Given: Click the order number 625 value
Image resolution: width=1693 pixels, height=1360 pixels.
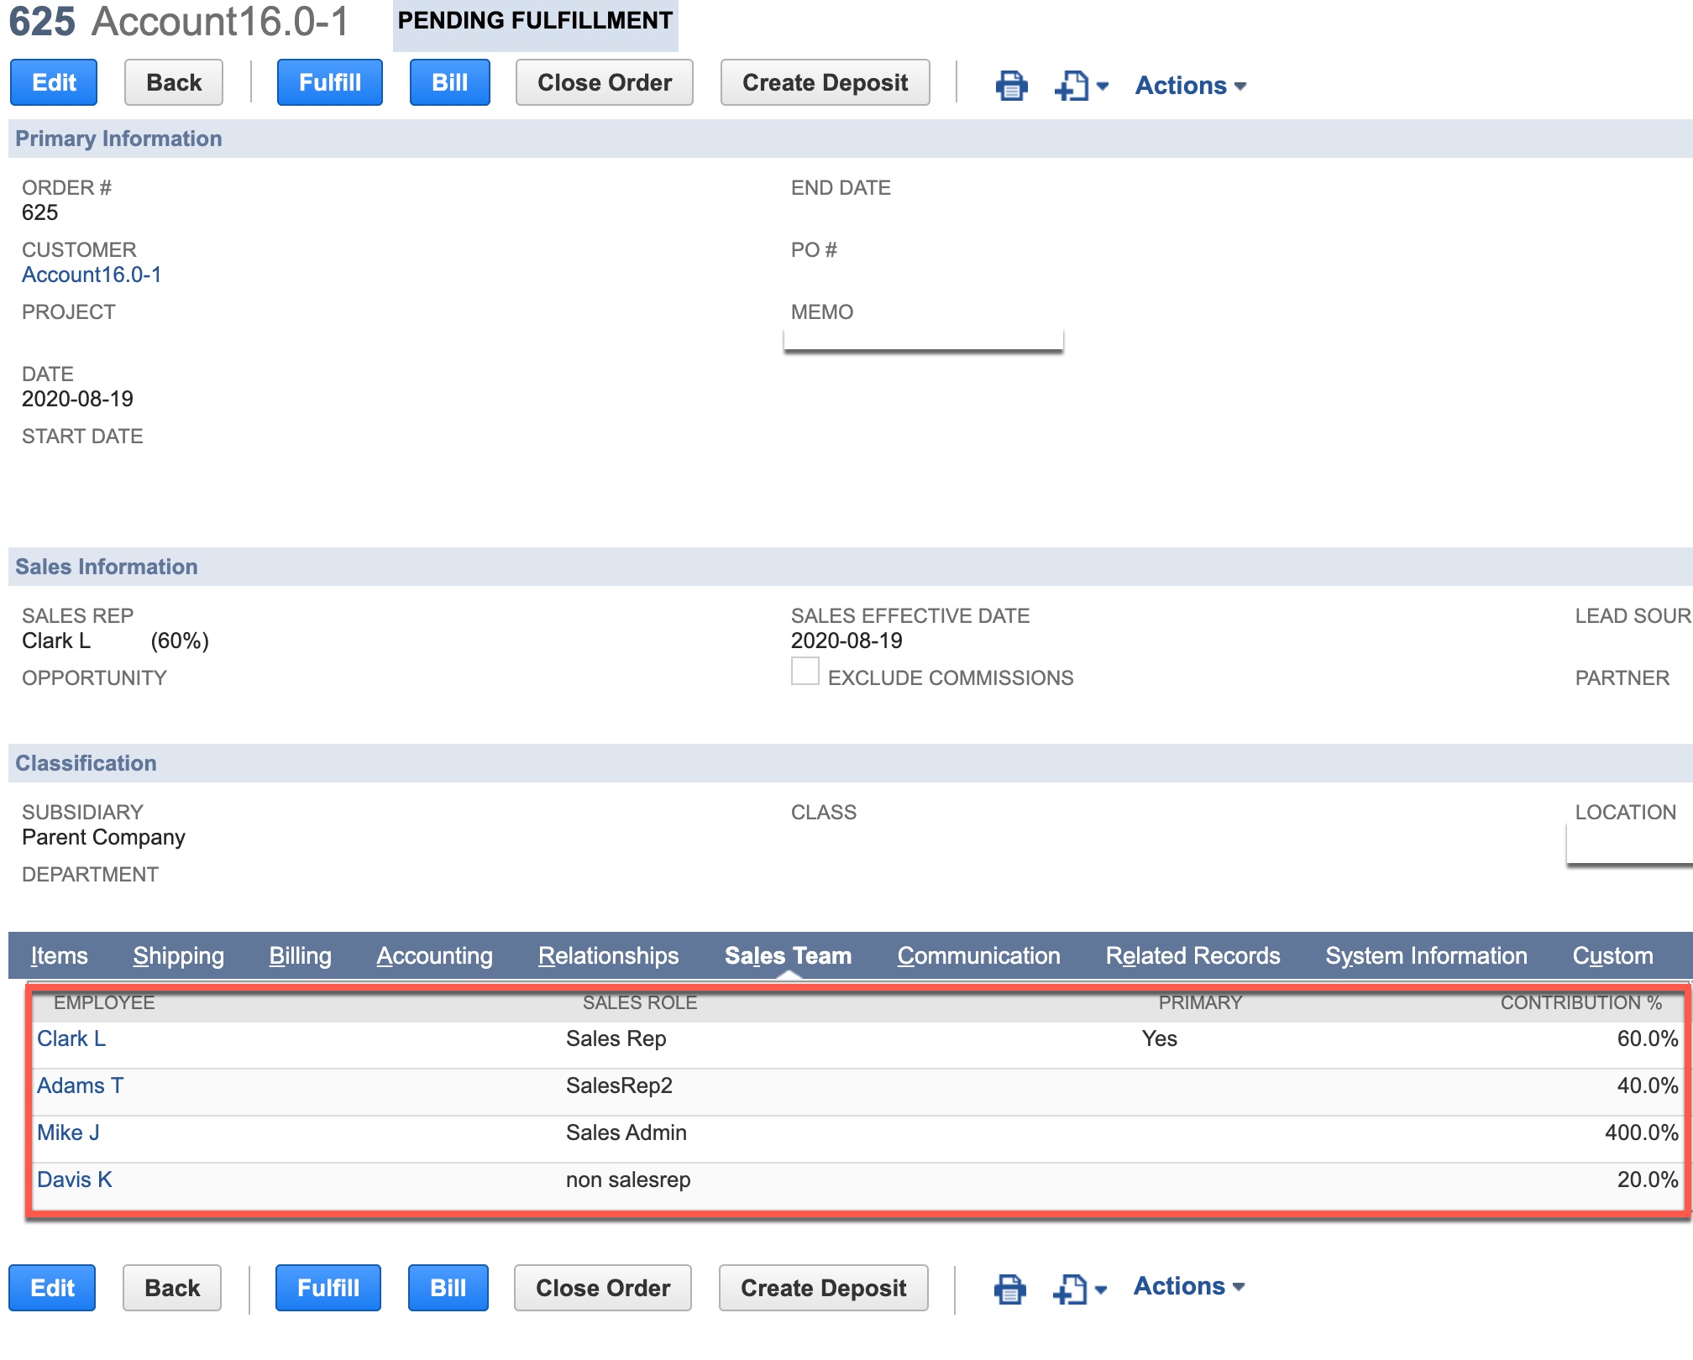Looking at the screenshot, I should tap(39, 212).
